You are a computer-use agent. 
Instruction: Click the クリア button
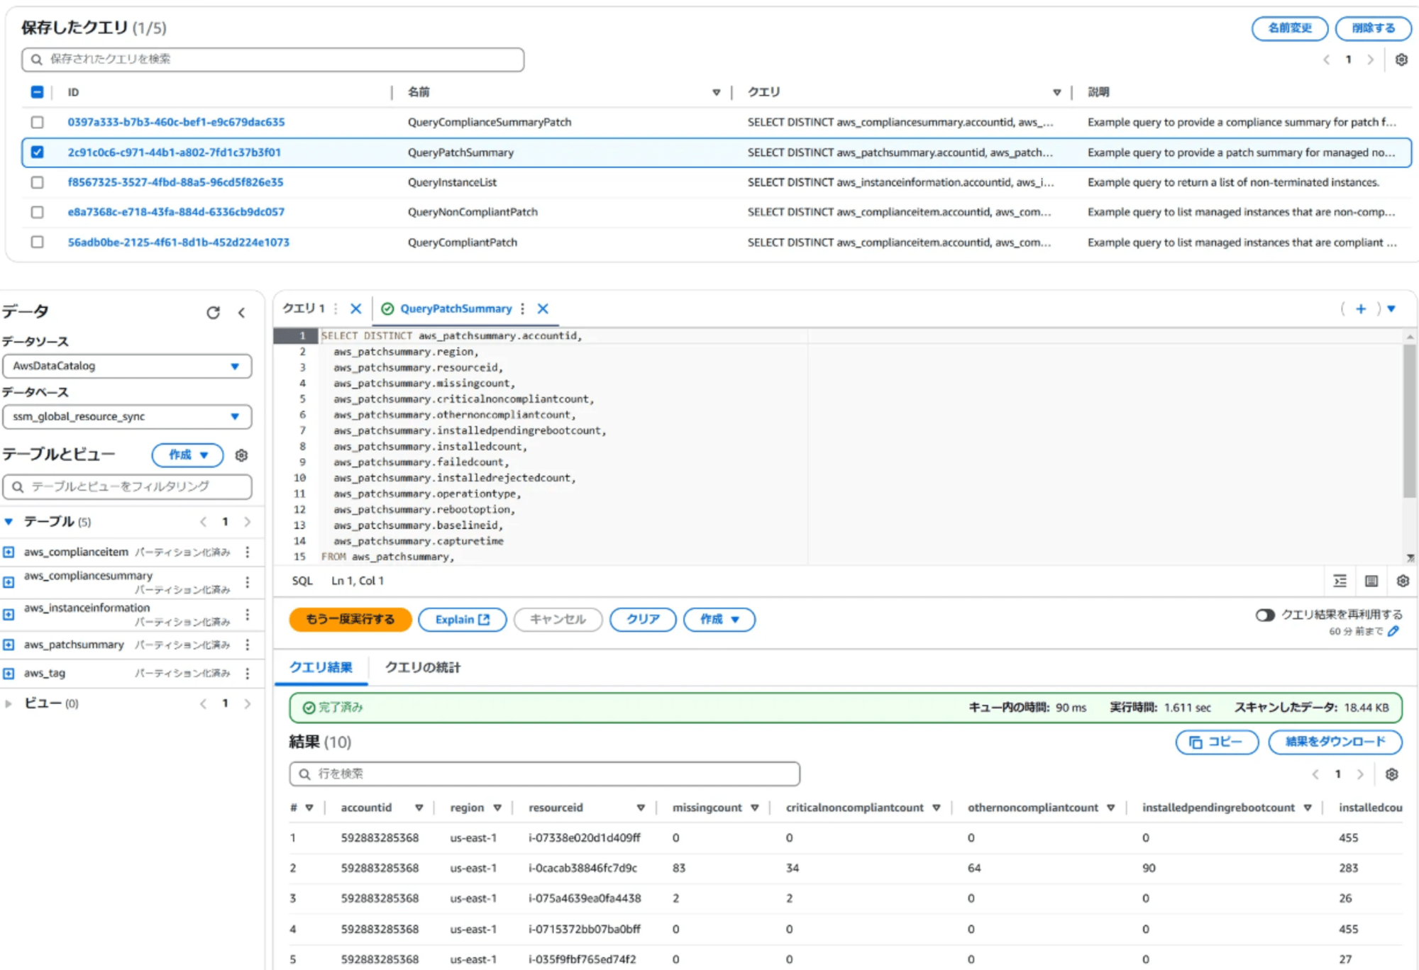coord(643,619)
